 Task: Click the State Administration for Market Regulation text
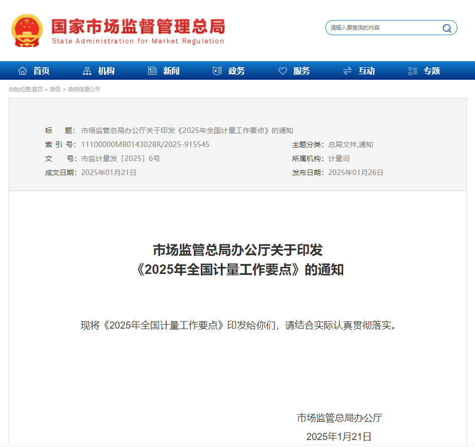(138, 41)
